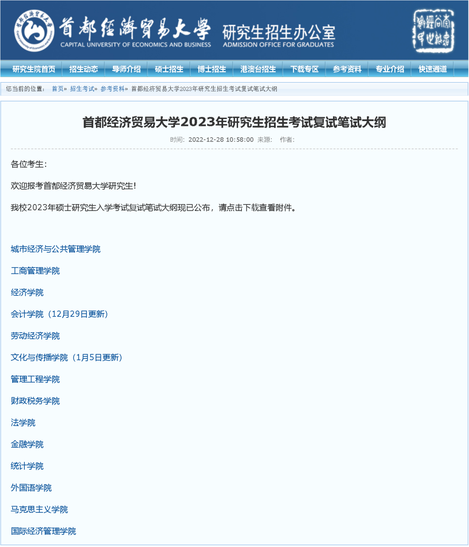Select the 马克思主义学院 link

tap(40, 510)
